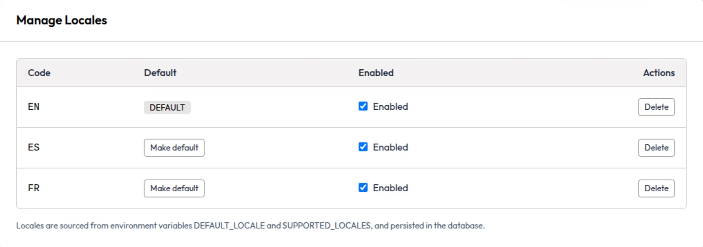Image resolution: width=703 pixels, height=247 pixels.
Task: Click the environment variables footer note
Action: pos(250,226)
